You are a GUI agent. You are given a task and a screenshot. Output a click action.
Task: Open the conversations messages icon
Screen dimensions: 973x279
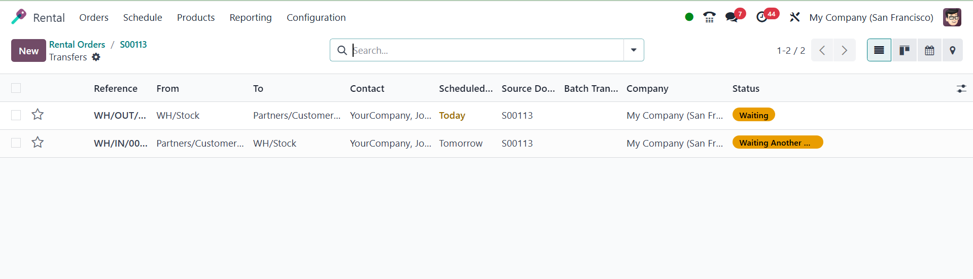732,17
